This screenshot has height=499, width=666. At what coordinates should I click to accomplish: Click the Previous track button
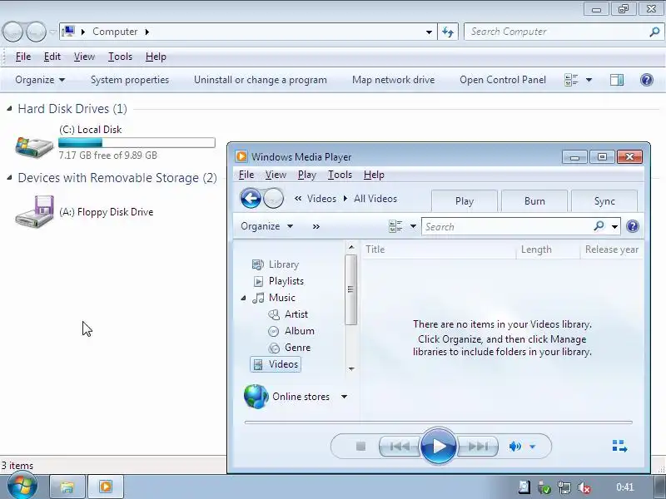[400, 446]
